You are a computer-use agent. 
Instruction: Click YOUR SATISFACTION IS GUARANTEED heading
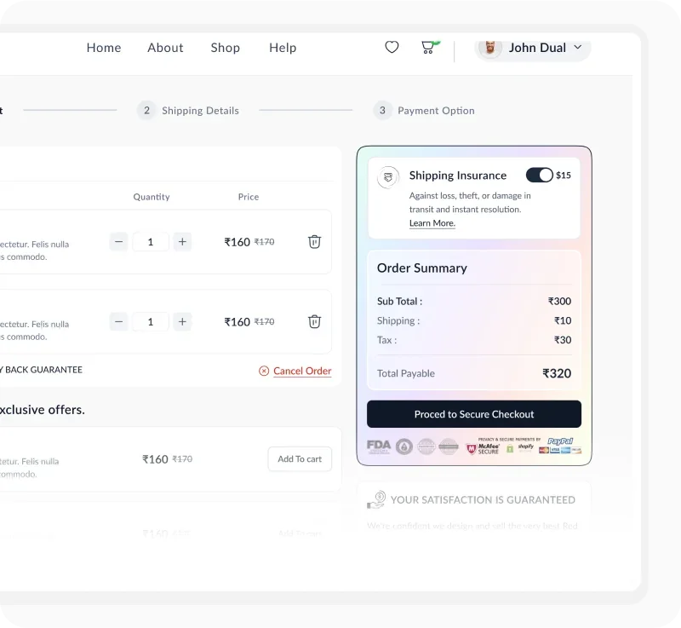pyautogui.click(x=483, y=500)
